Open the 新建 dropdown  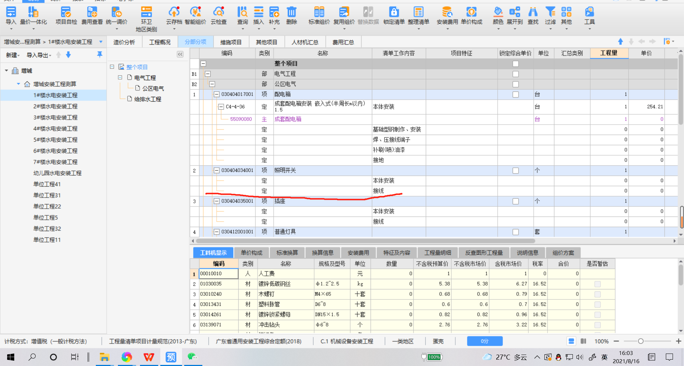pos(13,55)
